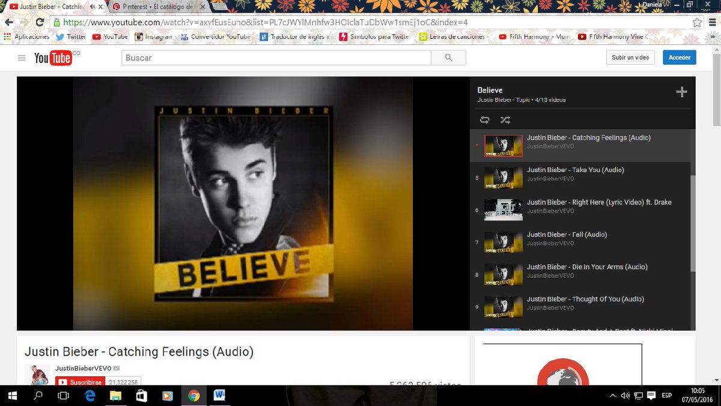Viewport: 721px width, 406px height.
Task: Open the Fifth Harmony Vine bookmark
Action: tap(611, 37)
